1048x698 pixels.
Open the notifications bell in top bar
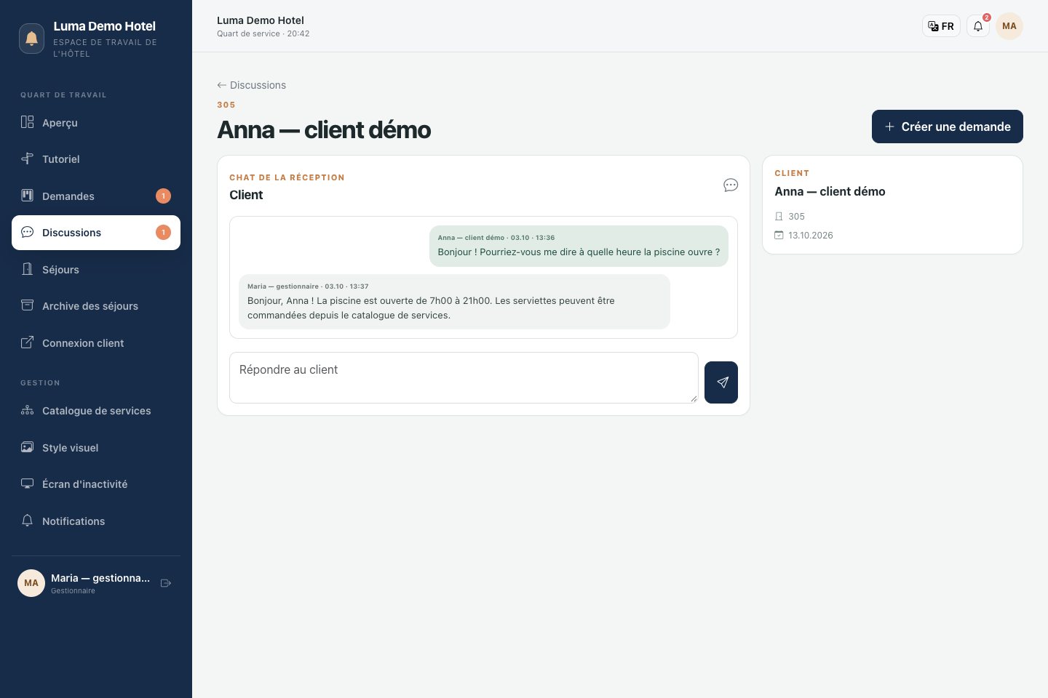pos(978,26)
